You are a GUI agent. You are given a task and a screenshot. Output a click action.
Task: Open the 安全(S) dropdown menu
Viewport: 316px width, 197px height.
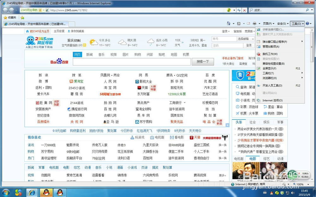pyautogui.click(x=283, y=24)
